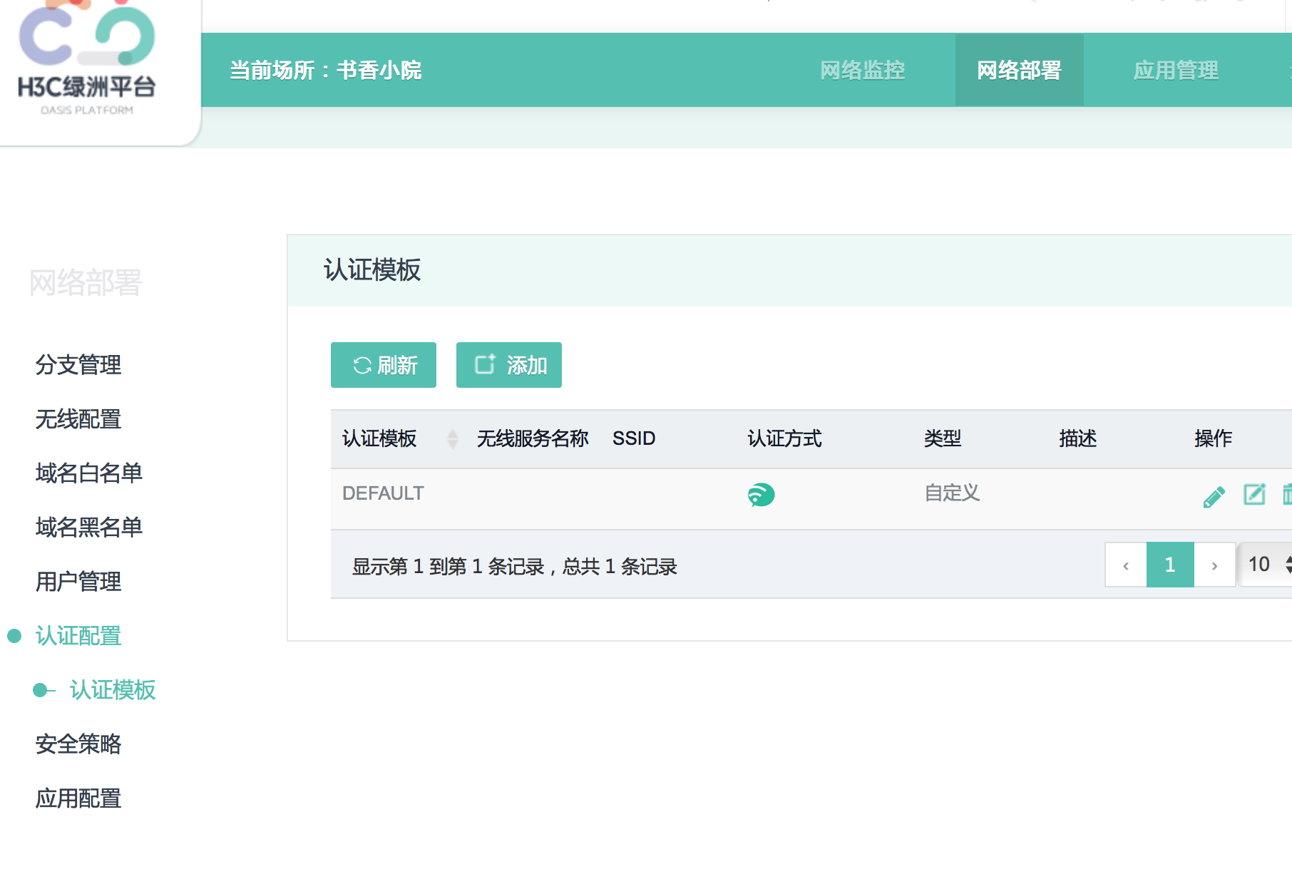Image resolution: width=1292 pixels, height=874 pixels.
Task: Click the pencil edit icon for DEFAULT
Action: click(x=1214, y=496)
